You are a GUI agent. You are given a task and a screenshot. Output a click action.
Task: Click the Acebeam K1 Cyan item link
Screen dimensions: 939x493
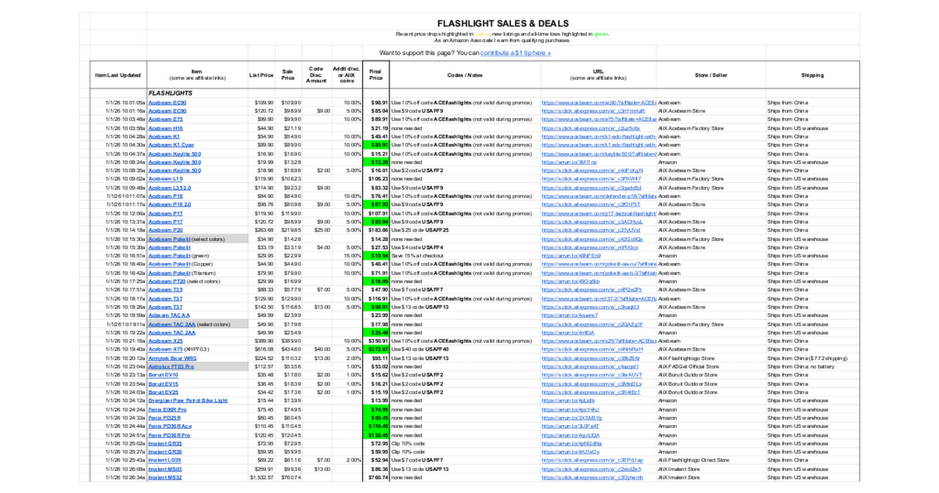coord(171,145)
